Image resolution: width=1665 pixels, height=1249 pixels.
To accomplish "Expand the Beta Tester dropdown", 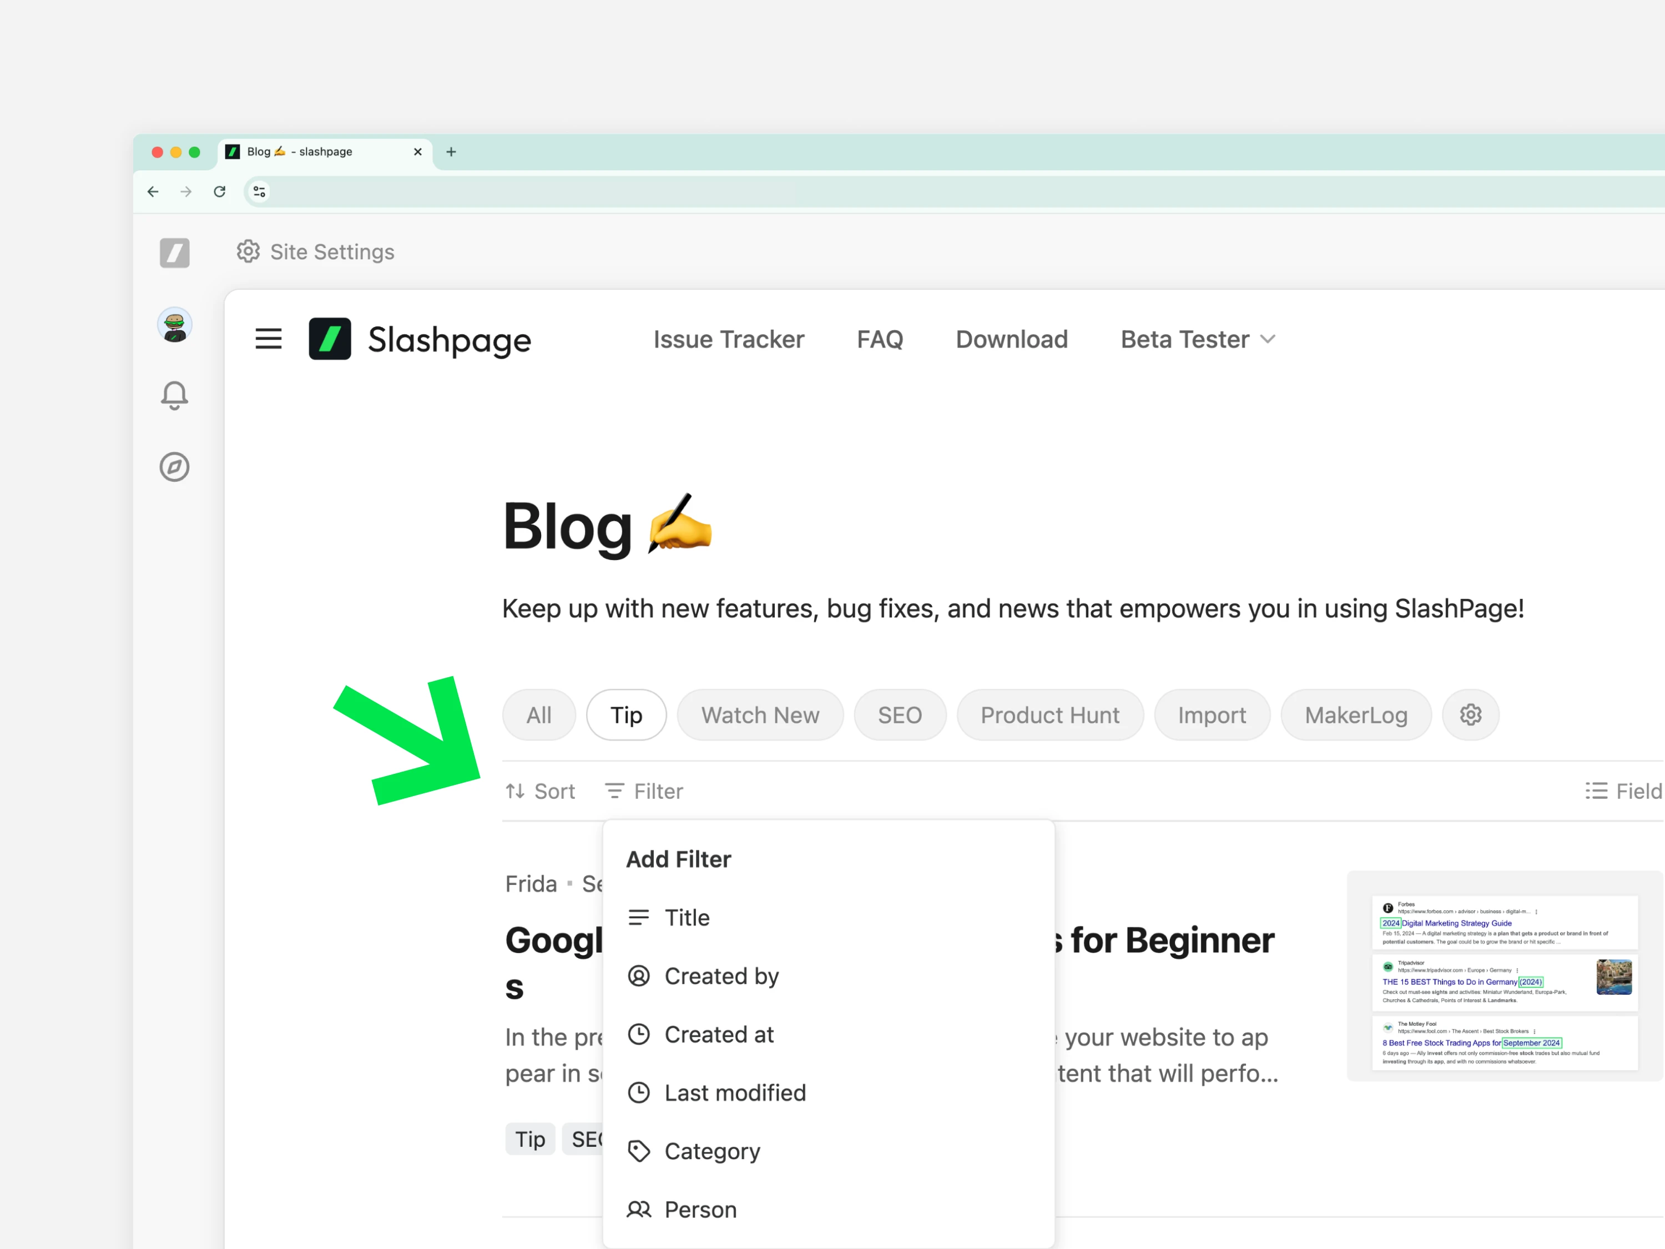I will tap(1198, 340).
